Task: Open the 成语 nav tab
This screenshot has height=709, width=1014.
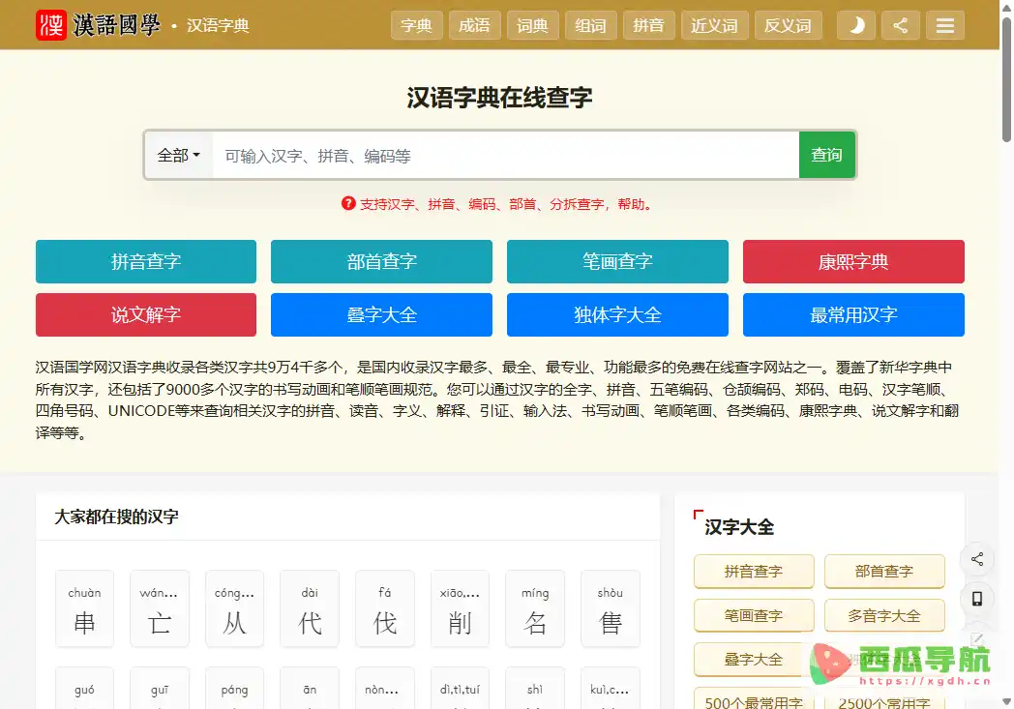Action: (x=475, y=25)
